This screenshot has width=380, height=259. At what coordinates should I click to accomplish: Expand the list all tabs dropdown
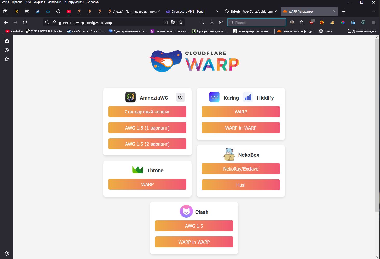pyautogui.click(x=374, y=11)
